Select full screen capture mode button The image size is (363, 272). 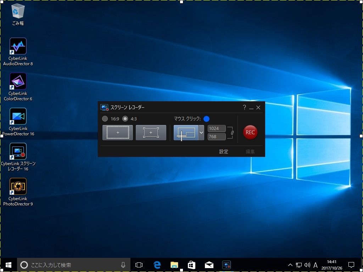click(x=118, y=132)
